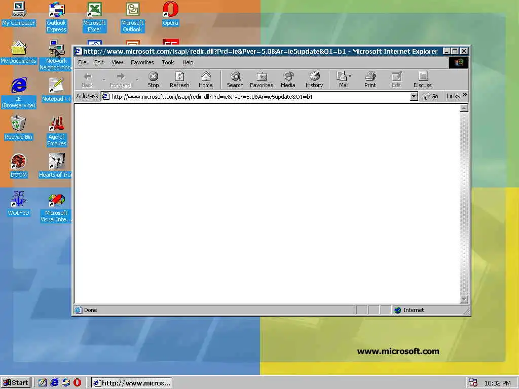Viewport: 519px width, 389px height.
Task: Open the View menu
Action: 117,62
